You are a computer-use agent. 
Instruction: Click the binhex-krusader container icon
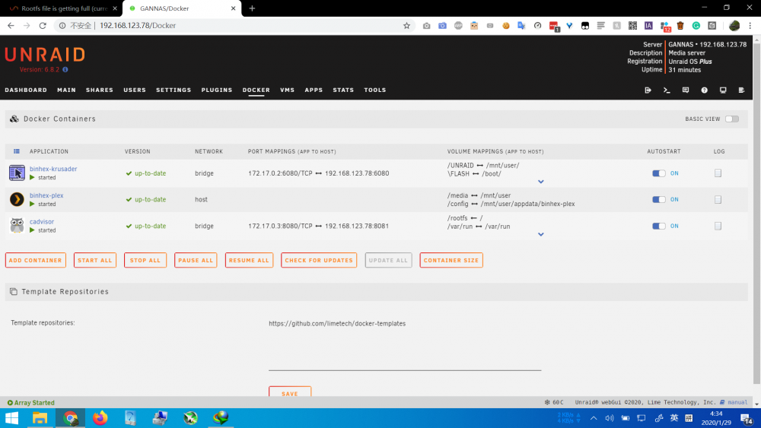[x=17, y=173]
